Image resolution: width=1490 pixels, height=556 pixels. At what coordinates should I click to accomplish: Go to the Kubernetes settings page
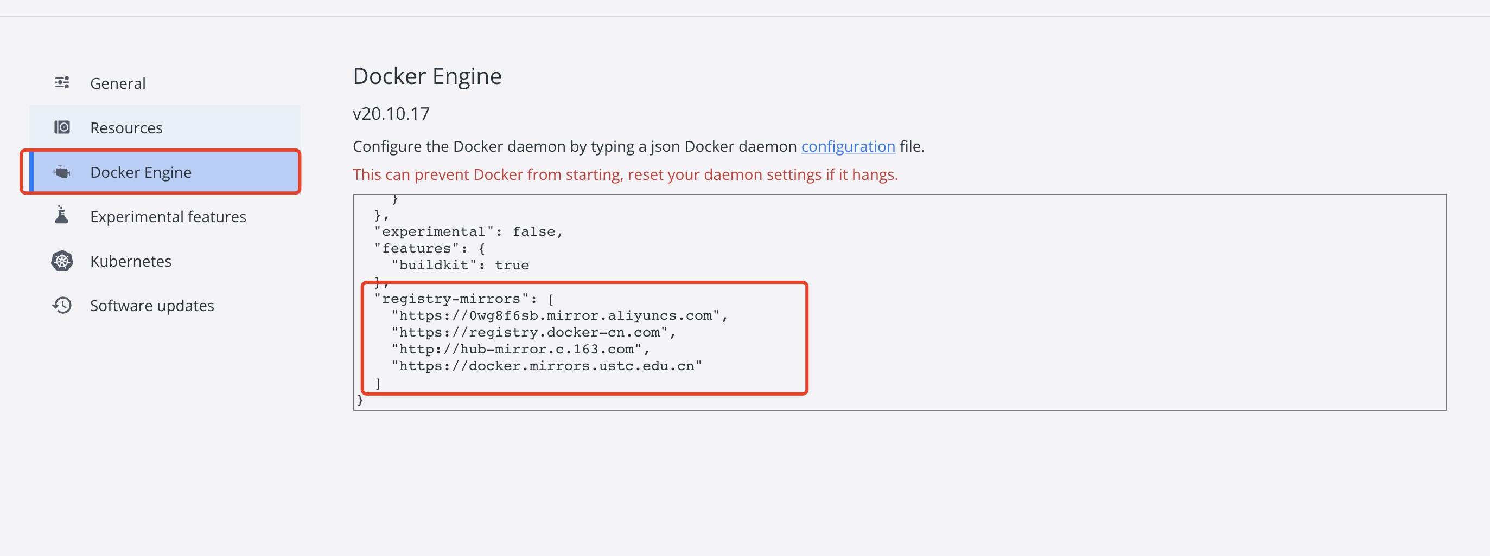click(x=130, y=261)
